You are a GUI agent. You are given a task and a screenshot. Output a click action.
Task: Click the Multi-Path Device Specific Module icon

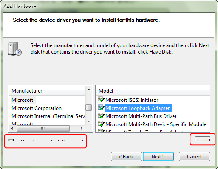point(101,124)
